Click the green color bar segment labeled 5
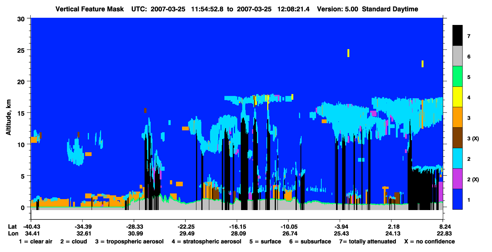The height and width of the screenshot is (252, 492). tap(458, 77)
